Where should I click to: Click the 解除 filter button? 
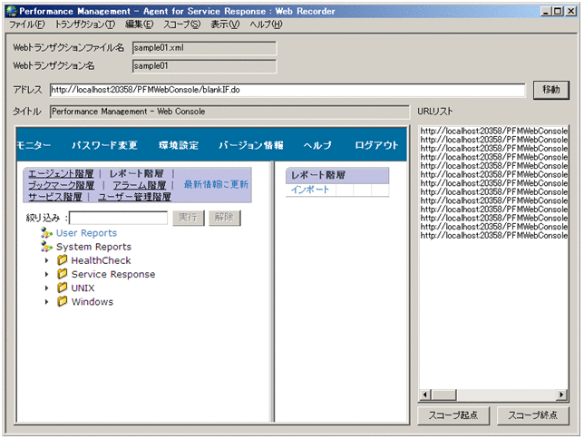tap(224, 218)
